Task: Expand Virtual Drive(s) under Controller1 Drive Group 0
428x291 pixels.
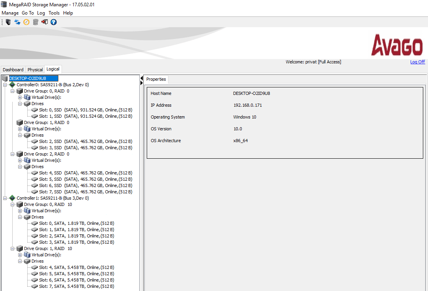Action: [x=20, y=211]
